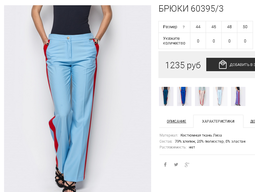The height and width of the screenshot is (192, 255).
Task: Select the beige trousers thumbnail
Action: coord(202,96)
